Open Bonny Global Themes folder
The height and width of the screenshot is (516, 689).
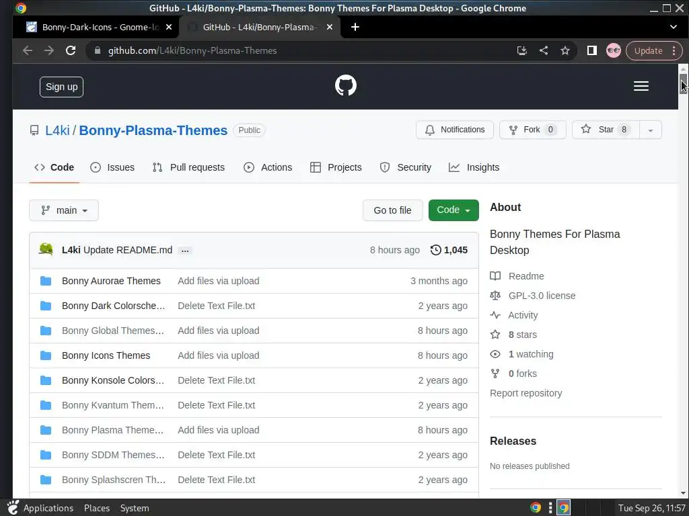point(113,331)
